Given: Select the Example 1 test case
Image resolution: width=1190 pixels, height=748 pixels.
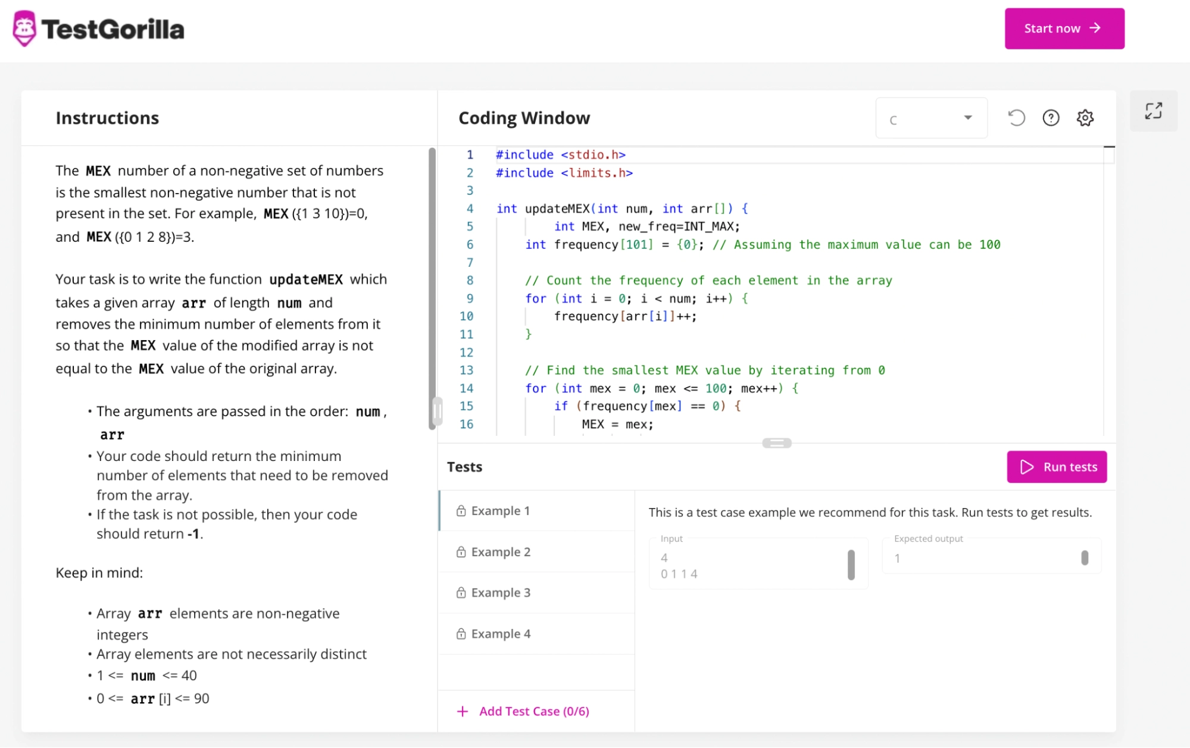Looking at the screenshot, I should pos(536,511).
